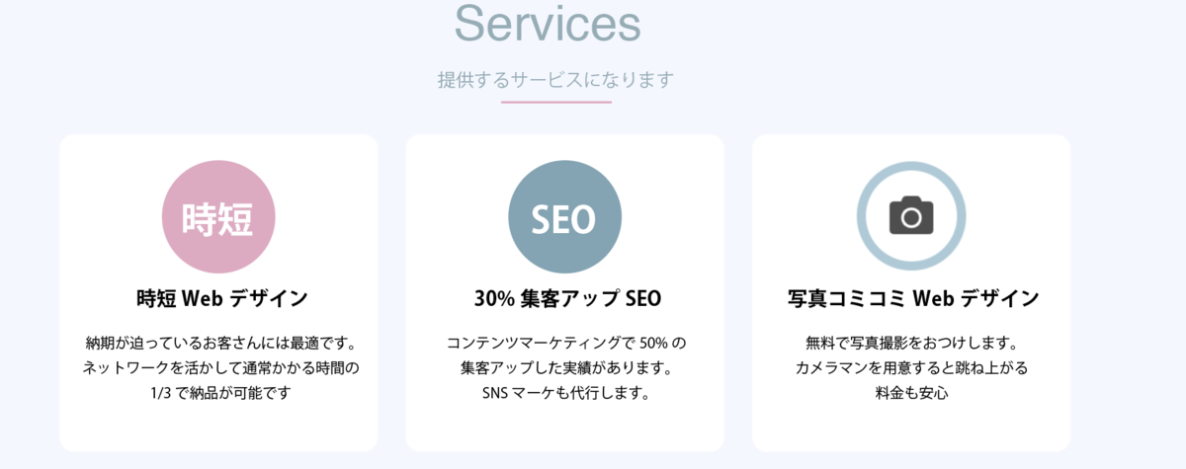Click the pink underline below the subtitle
The width and height of the screenshot is (1186, 469).
pos(556,102)
